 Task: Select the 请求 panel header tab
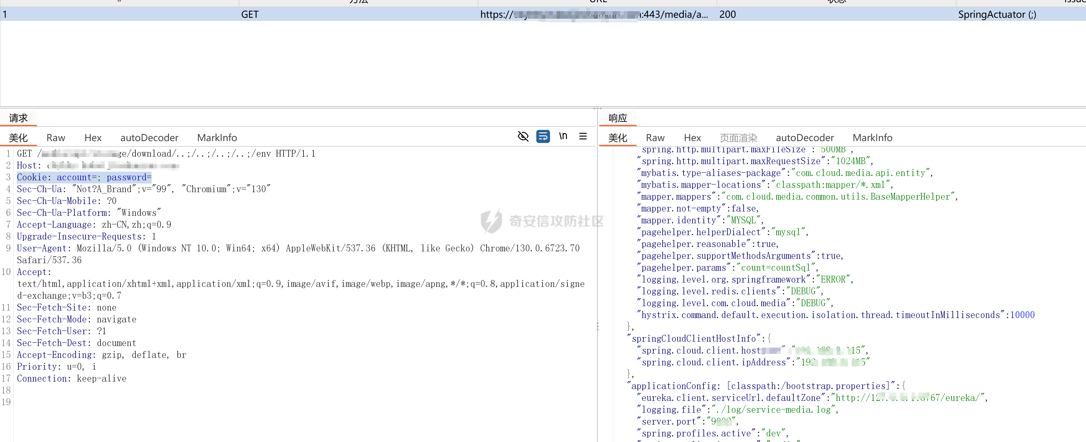[x=18, y=118]
